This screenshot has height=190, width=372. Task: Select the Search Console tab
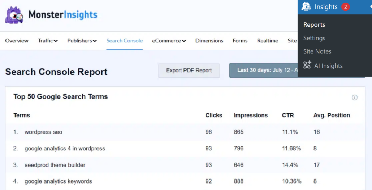pyautogui.click(x=125, y=41)
